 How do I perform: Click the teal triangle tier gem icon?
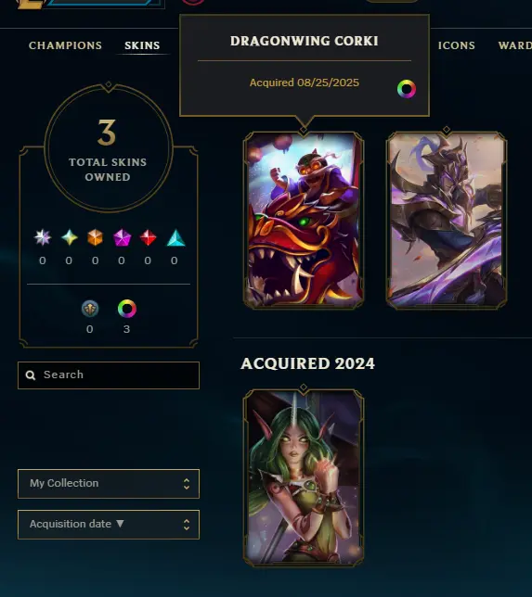175,237
